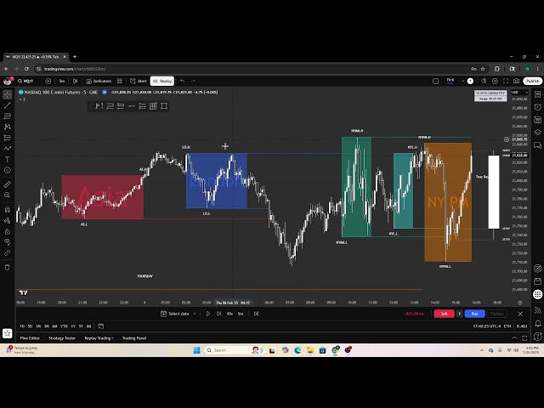Add symbol with the plus-circle icon
Screen dimensions: 544x408
pos(48,81)
